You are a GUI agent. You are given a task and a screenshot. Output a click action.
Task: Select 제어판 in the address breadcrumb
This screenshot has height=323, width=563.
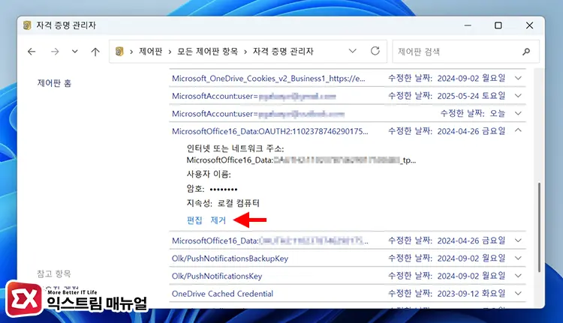pyautogui.click(x=150, y=52)
